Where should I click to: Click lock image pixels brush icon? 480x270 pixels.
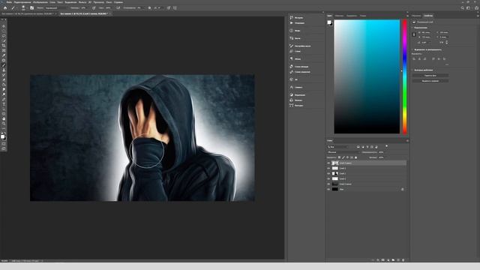[x=343, y=157]
